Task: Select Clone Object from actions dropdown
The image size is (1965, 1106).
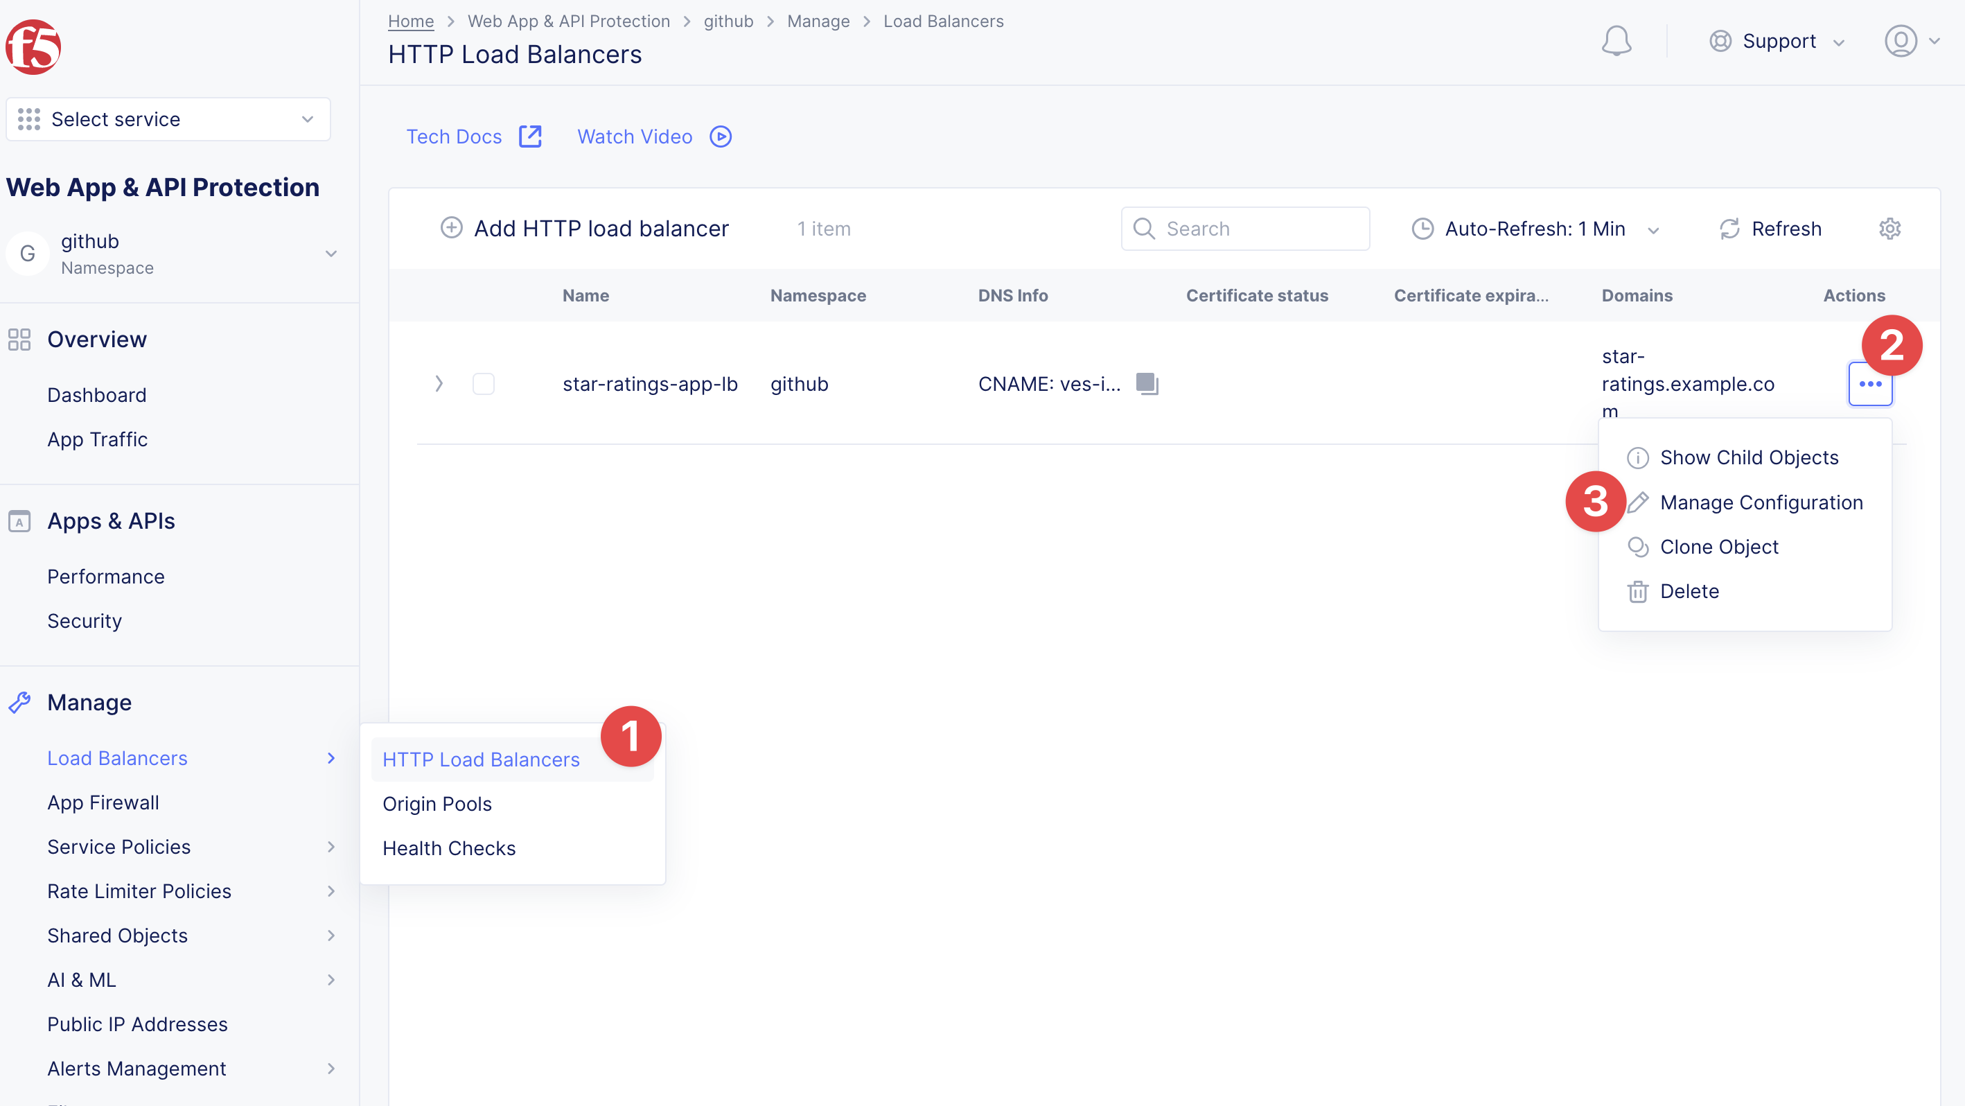Action: pyautogui.click(x=1720, y=545)
